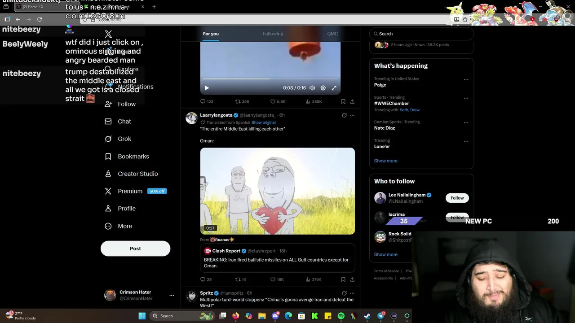Click the X search field

(x=421, y=34)
